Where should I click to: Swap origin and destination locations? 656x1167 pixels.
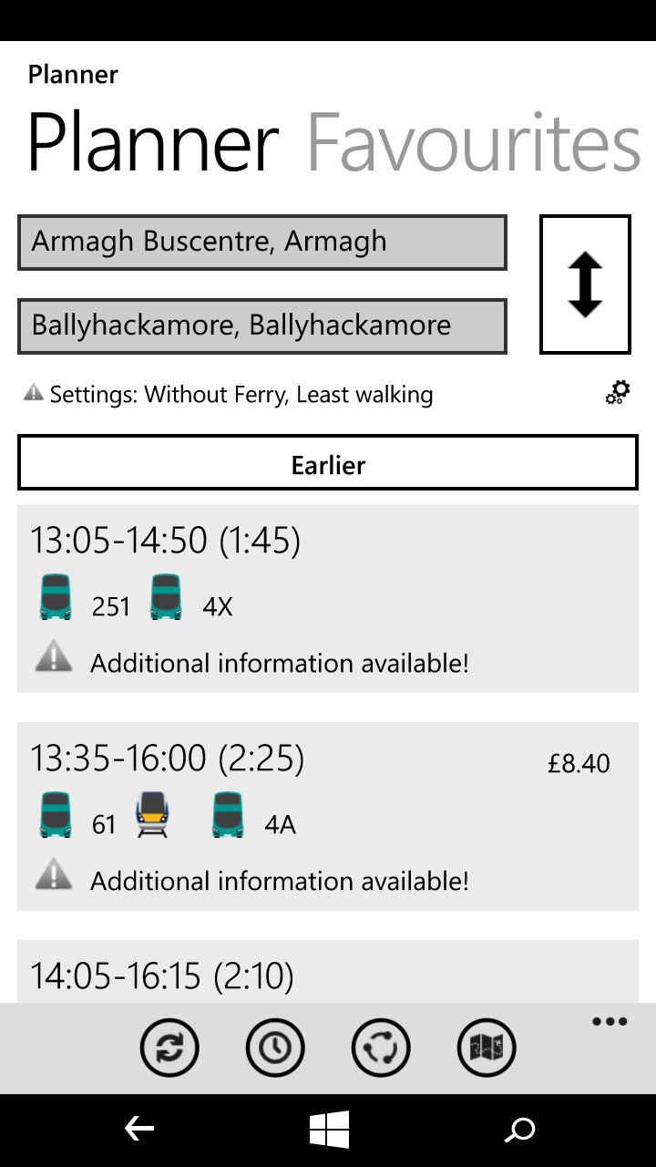584,283
